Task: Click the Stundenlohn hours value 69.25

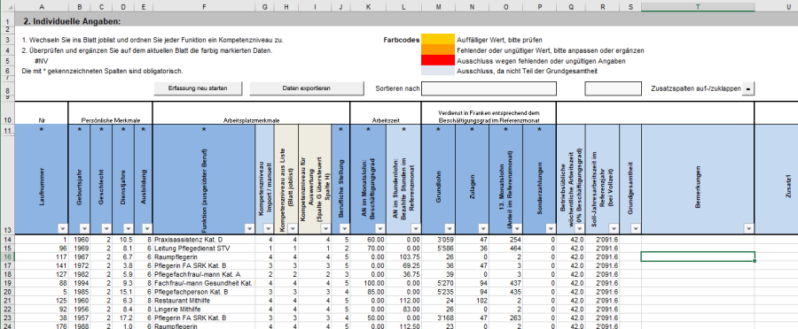Action: pos(403,265)
